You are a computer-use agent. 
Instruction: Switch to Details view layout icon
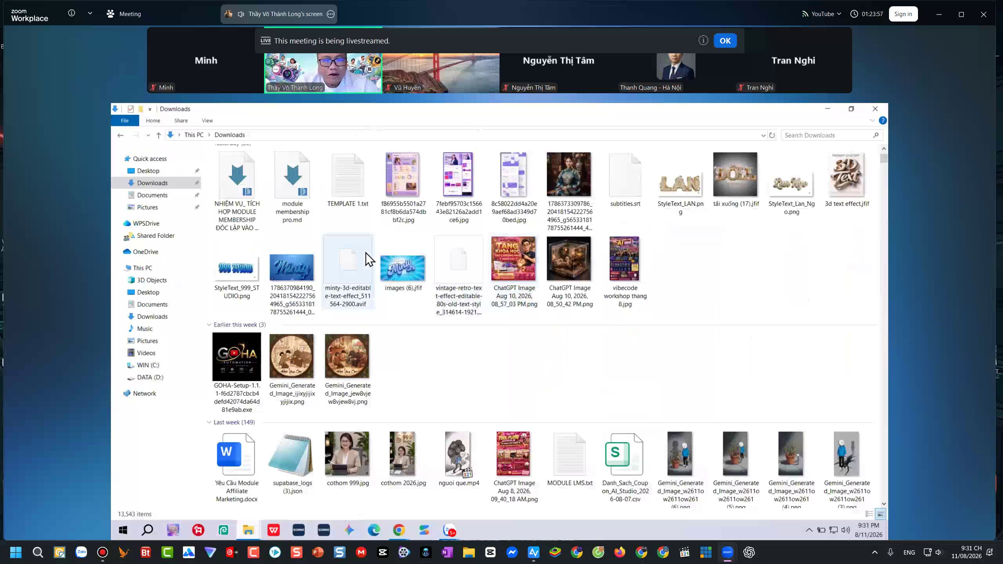tap(869, 514)
